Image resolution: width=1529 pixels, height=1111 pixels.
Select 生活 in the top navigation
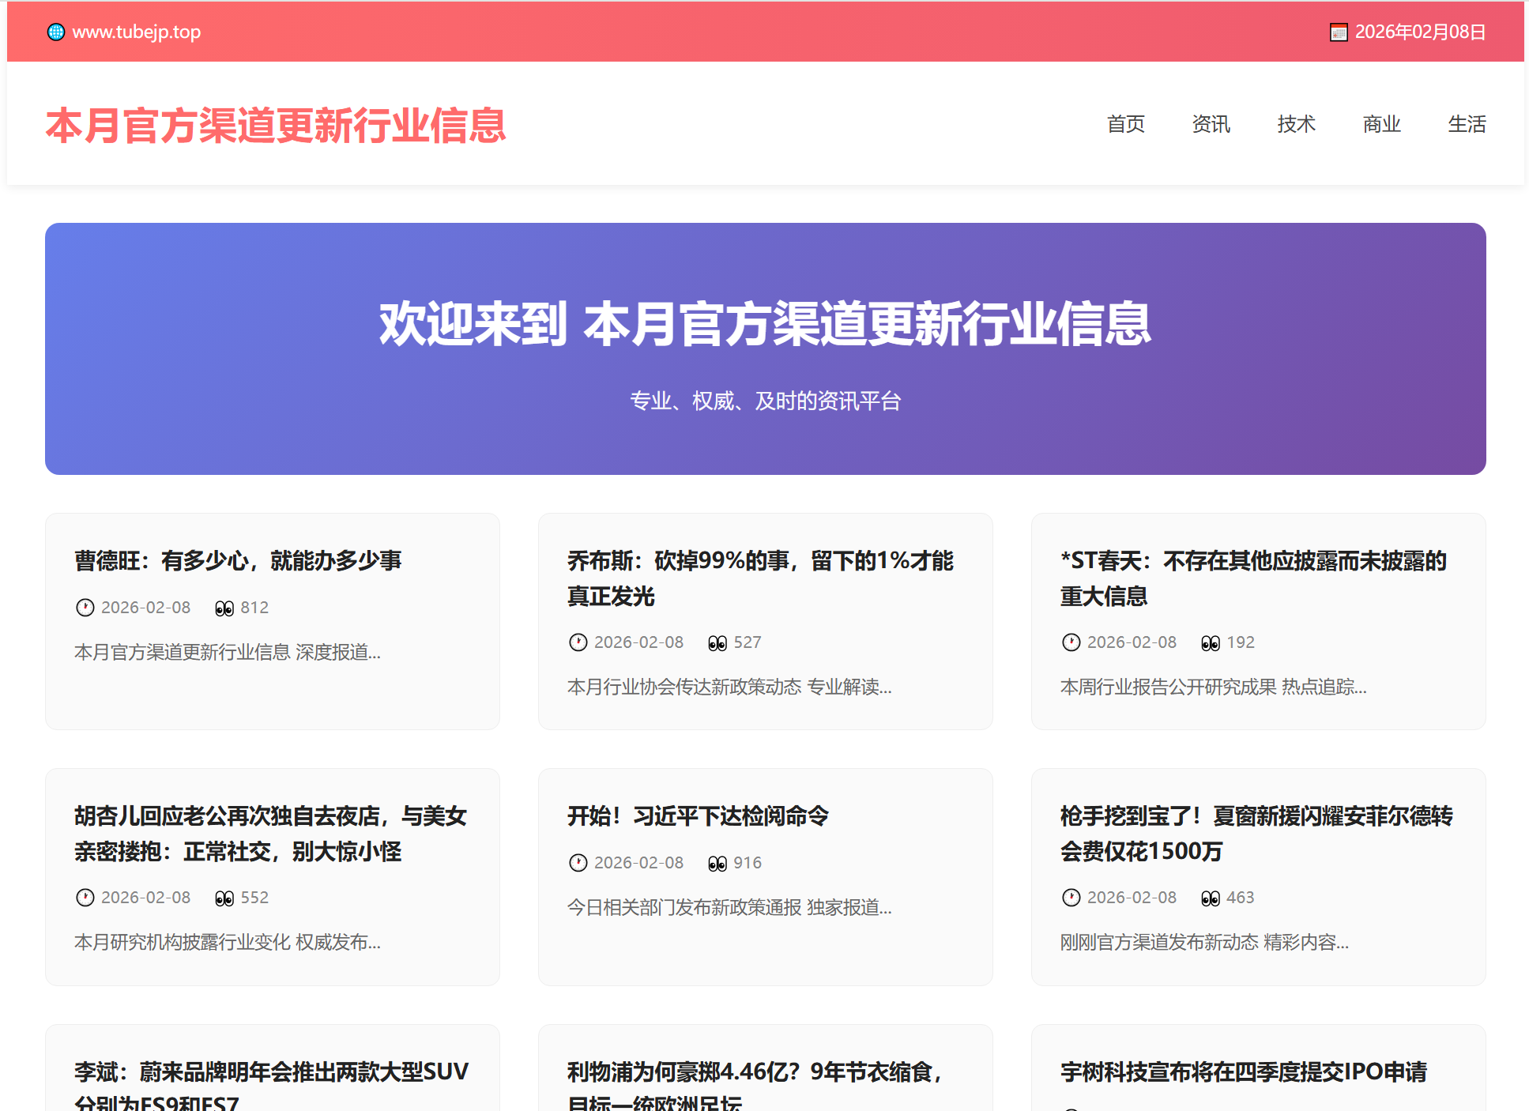(x=1467, y=124)
